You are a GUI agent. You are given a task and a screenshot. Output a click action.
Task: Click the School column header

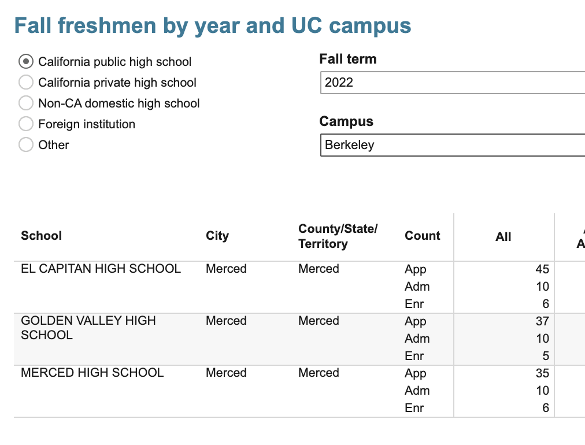[x=42, y=236]
